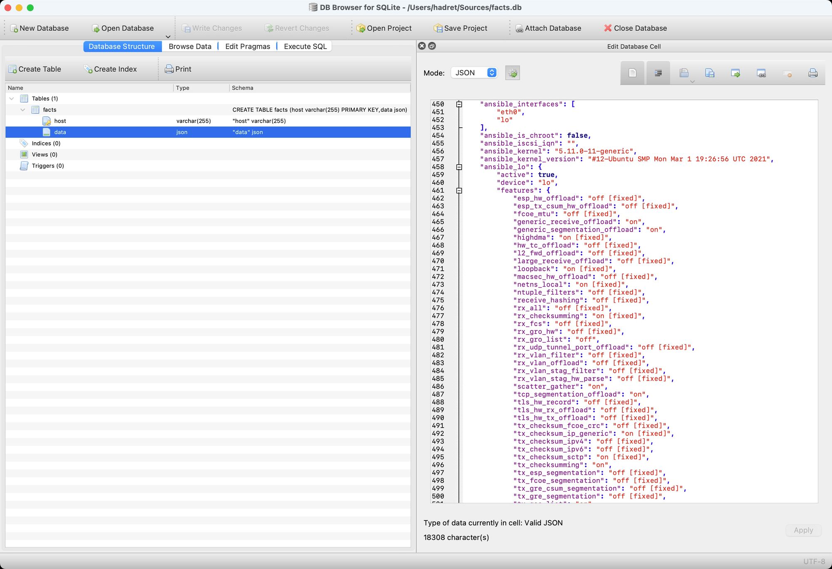
Task: Click the Create Table button
Action: point(35,69)
